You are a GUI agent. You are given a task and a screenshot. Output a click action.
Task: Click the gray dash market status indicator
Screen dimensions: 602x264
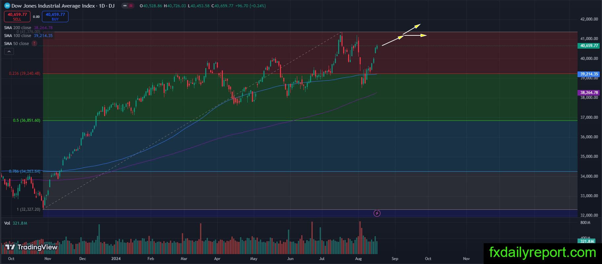click(x=124, y=6)
